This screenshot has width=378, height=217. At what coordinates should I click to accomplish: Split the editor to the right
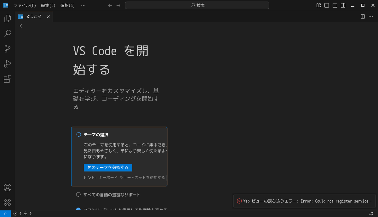tap(363, 17)
